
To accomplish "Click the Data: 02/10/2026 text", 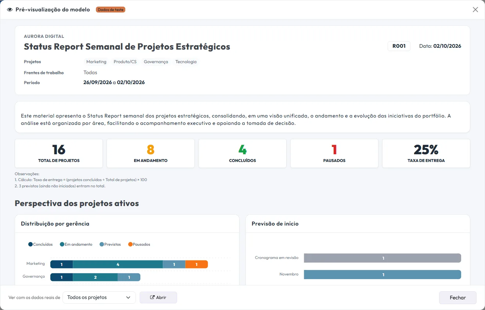I will pos(440,46).
